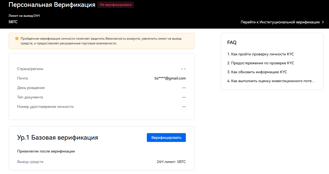Click the Персональная Верификация page title
329x174 pixels.
click(51, 4)
